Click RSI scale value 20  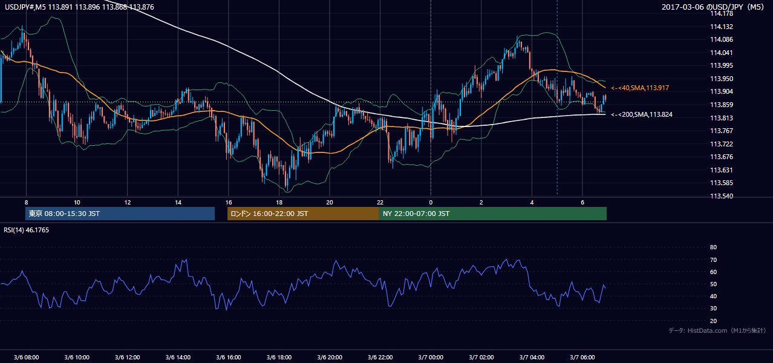point(714,321)
